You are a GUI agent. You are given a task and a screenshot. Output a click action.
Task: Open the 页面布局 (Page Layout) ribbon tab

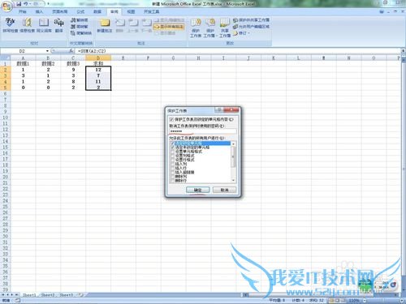59,11
